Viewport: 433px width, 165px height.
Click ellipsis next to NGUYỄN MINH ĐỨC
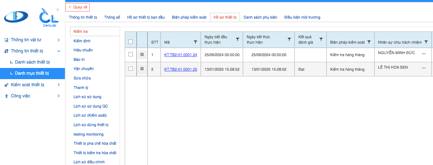click(x=423, y=54)
